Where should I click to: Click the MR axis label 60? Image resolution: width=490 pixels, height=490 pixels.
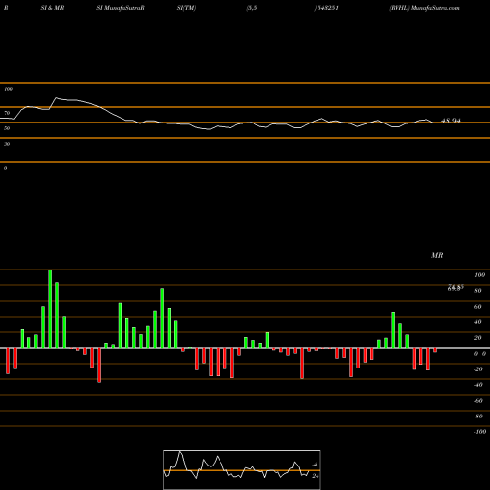pos(478,307)
